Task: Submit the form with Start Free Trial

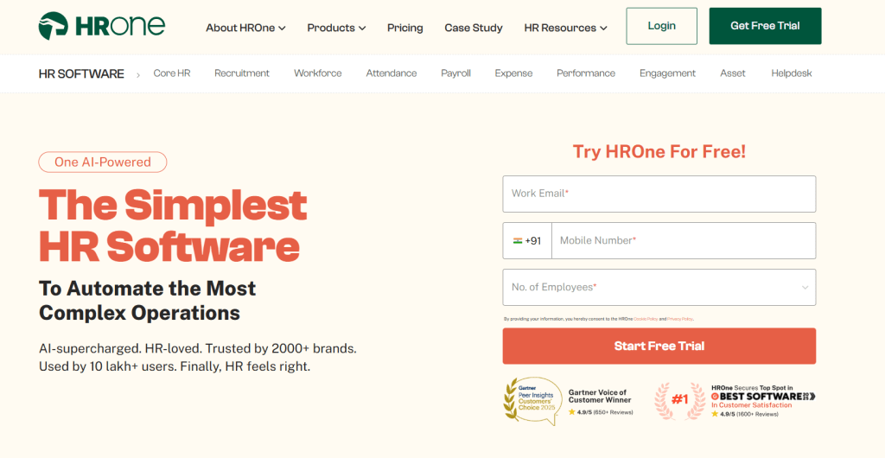Action: [x=659, y=346]
